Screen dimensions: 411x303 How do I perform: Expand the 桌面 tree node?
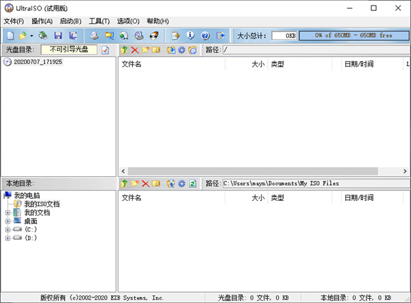8,221
